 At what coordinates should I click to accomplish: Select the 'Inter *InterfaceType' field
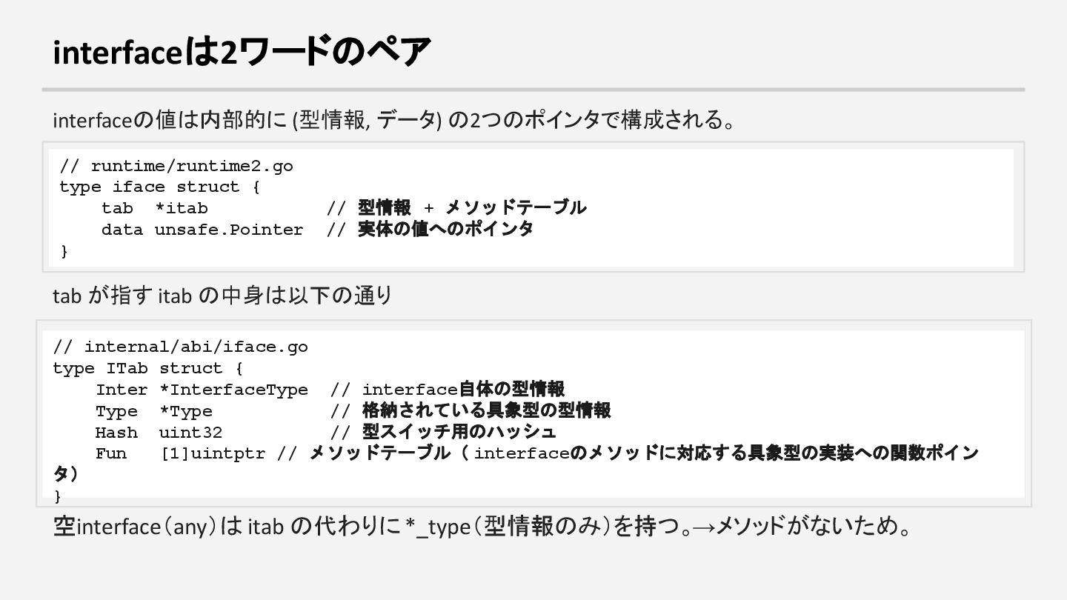point(202,390)
